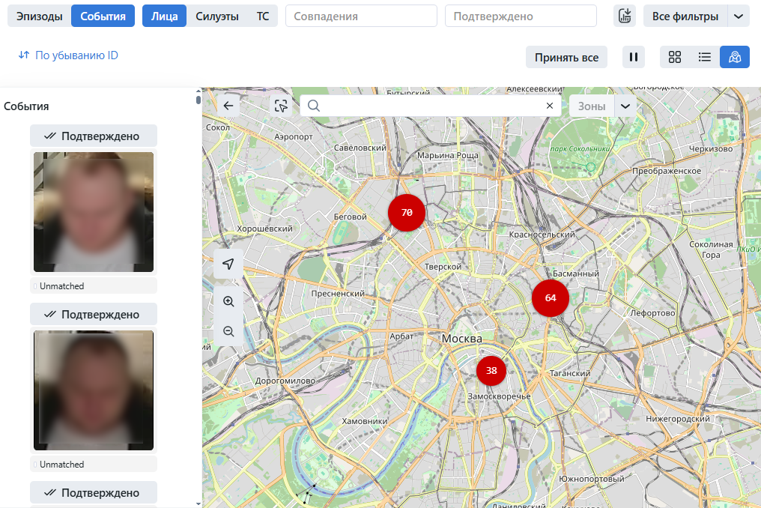Click the map search input field

tap(427, 106)
